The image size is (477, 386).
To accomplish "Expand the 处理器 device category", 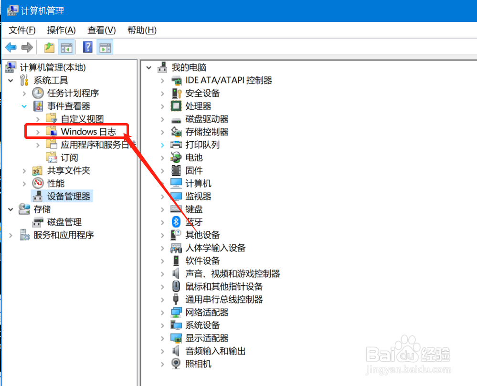I will [162, 106].
